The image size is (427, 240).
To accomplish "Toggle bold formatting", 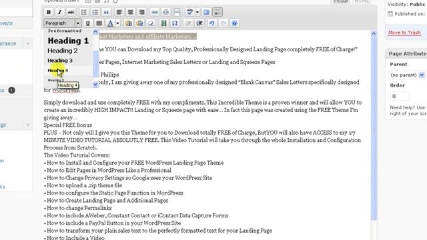I will [x=49, y=12].
